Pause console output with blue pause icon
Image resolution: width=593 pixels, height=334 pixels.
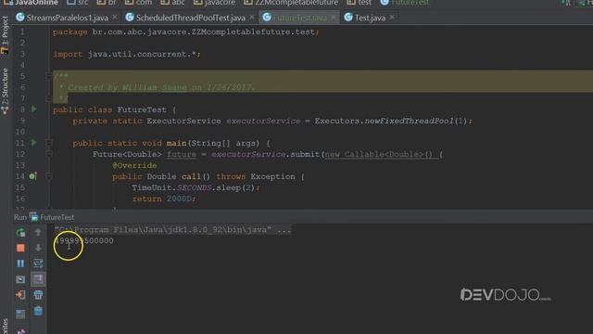[20, 263]
